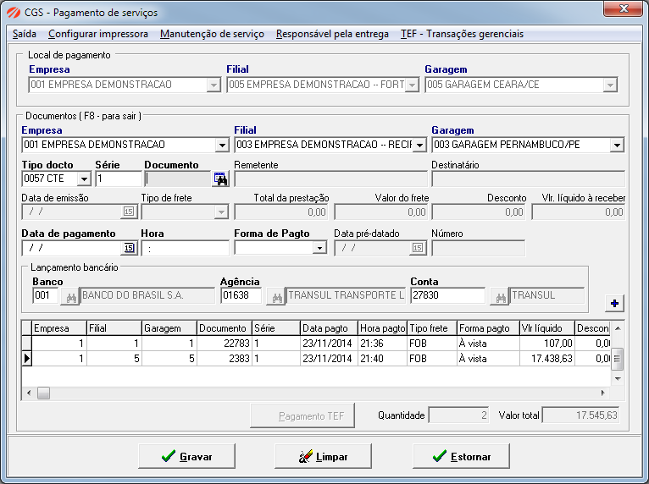Open Configurar impressora menu
649x484 pixels.
click(x=98, y=34)
